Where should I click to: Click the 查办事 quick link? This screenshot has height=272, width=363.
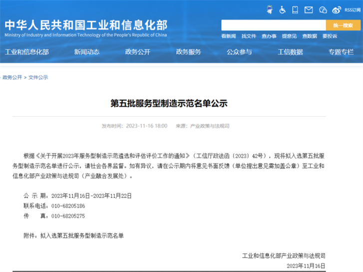click(269, 36)
